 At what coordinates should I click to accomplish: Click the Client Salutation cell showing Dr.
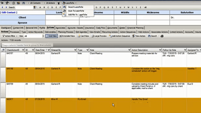[185, 17]
